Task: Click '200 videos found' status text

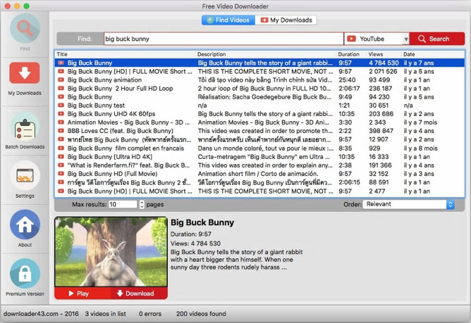Action: pyautogui.click(x=201, y=314)
